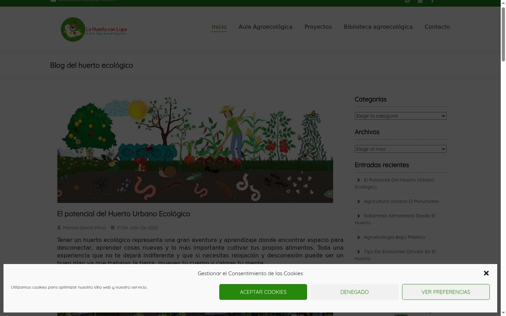506x316 pixels.
Task: Accept cookies with Aceptar Cookies button
Action: [263, 292]
